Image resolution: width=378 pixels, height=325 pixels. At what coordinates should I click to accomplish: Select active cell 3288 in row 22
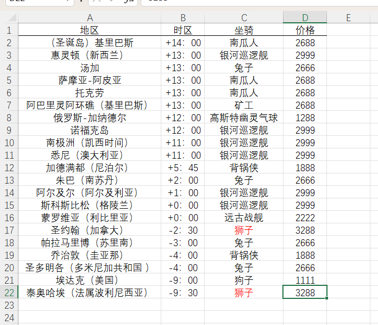coord(305,293)
